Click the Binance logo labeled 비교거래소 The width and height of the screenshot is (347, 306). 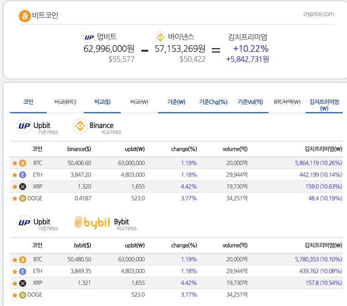click(80, 126)
